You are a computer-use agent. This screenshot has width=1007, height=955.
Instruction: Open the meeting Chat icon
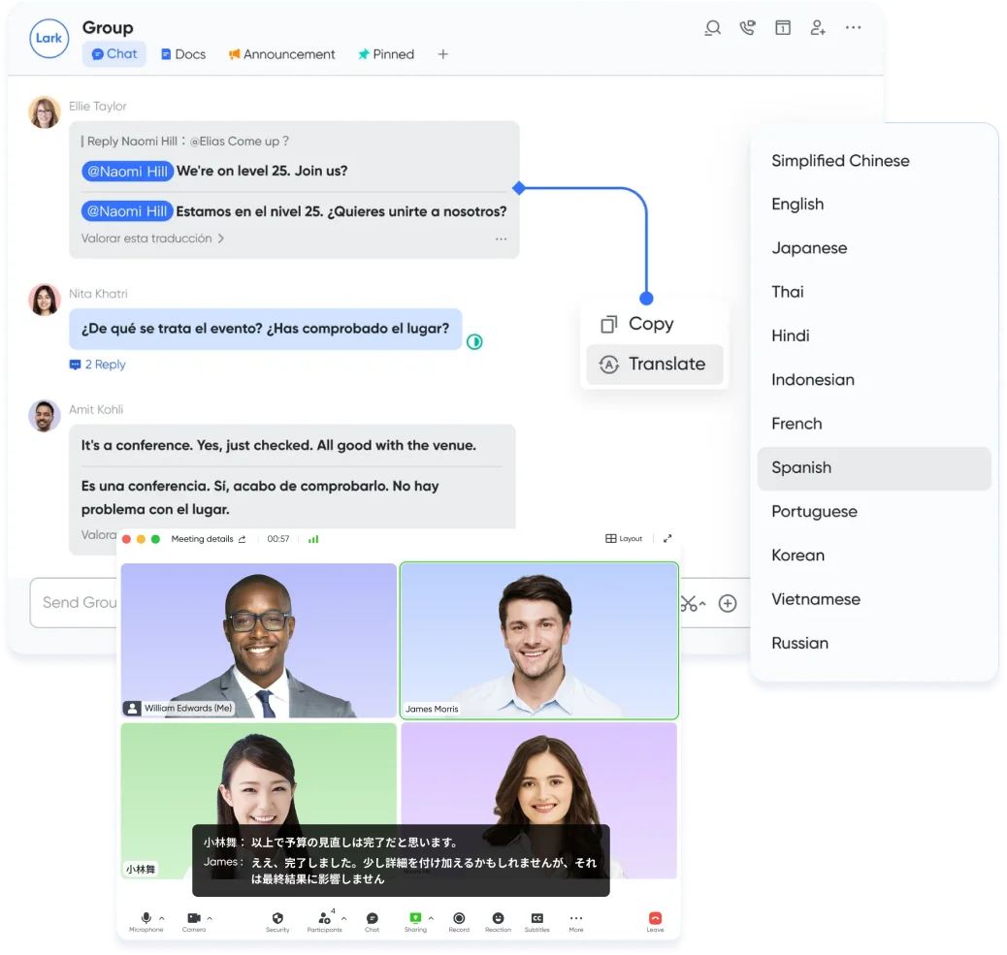372,918
